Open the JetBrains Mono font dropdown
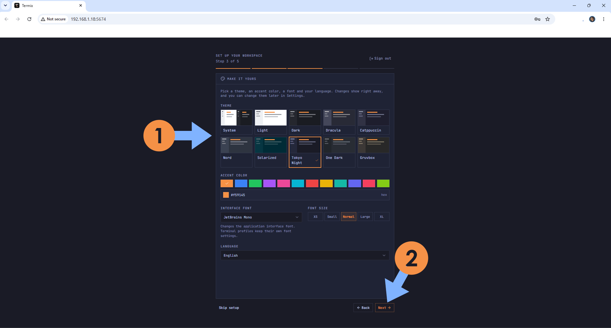This screenshot has height=328, width=611. 261,217
